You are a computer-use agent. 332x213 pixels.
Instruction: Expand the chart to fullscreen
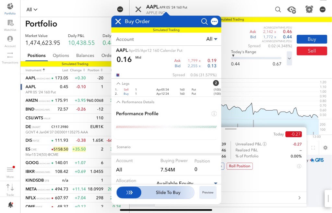[313, 148]
